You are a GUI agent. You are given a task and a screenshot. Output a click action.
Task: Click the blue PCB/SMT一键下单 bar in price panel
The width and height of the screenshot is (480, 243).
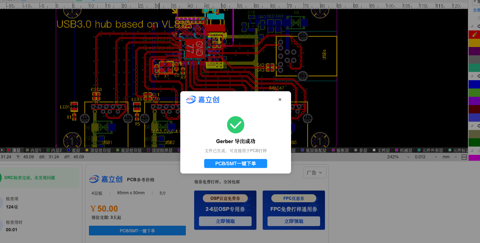(137, 231)
